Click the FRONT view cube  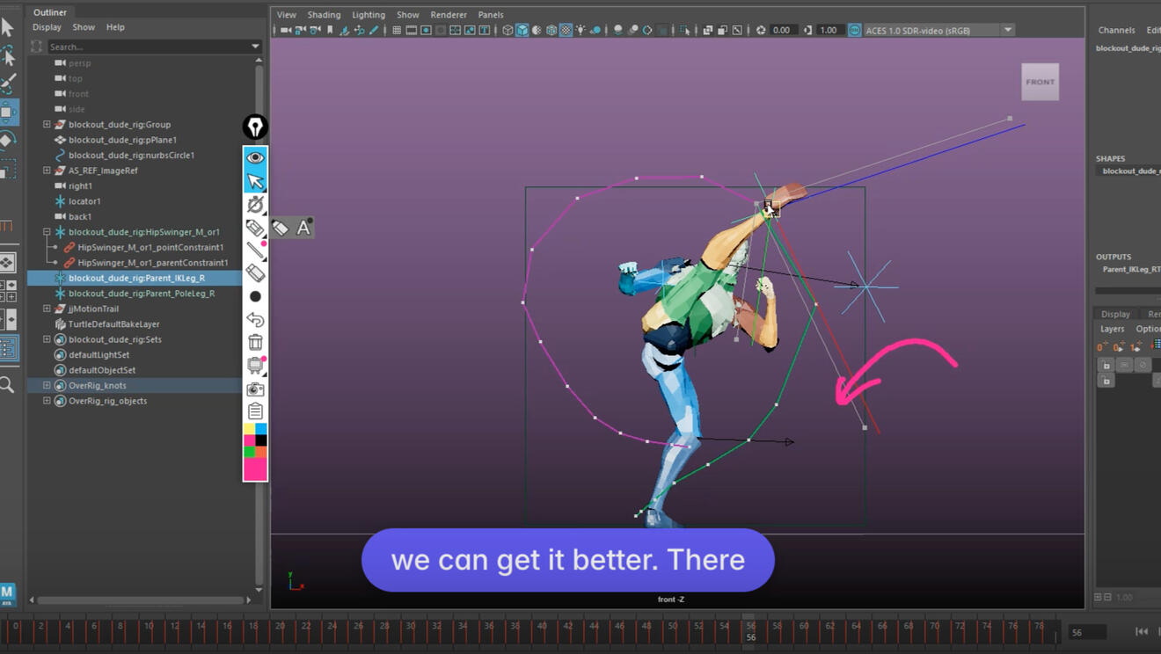[1040, 82]
